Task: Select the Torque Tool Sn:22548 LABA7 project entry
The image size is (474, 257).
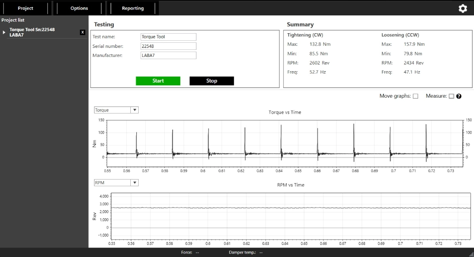Action: 43,32
